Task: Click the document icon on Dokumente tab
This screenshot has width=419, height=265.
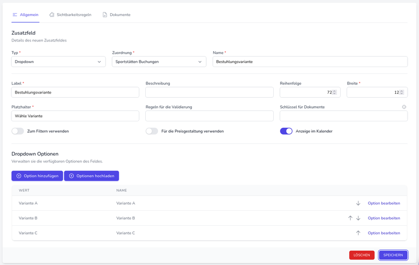Action: 105,15
